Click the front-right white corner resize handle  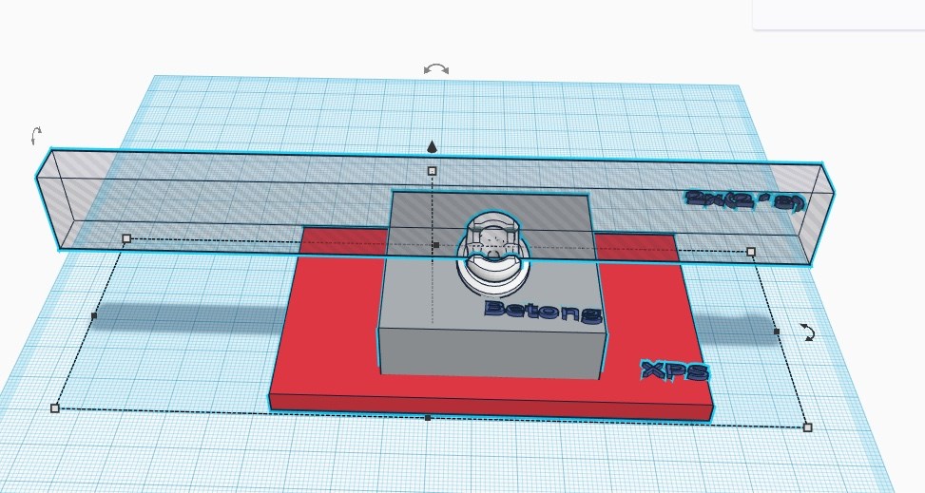coord(807,427)
